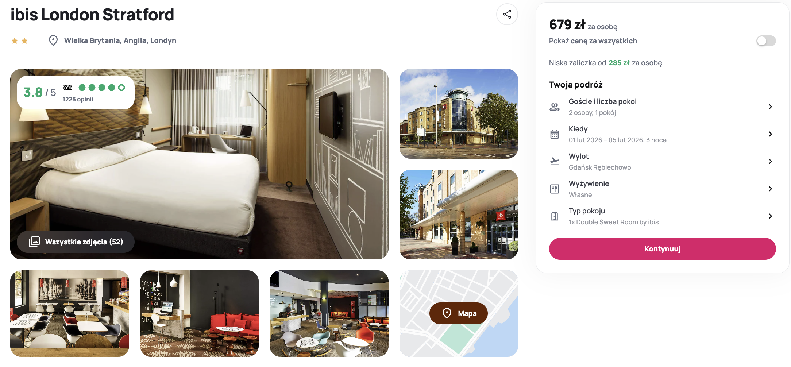This screenshot has width=791, height=367.
Task: Open the Wyżywienie meal options row
Action: [662, 189]
